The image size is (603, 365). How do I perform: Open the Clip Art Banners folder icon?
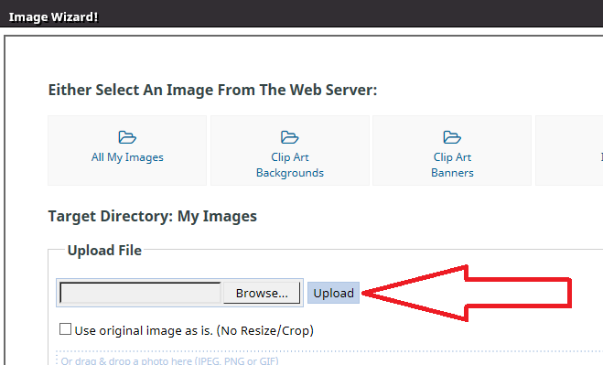pos(452,137)
